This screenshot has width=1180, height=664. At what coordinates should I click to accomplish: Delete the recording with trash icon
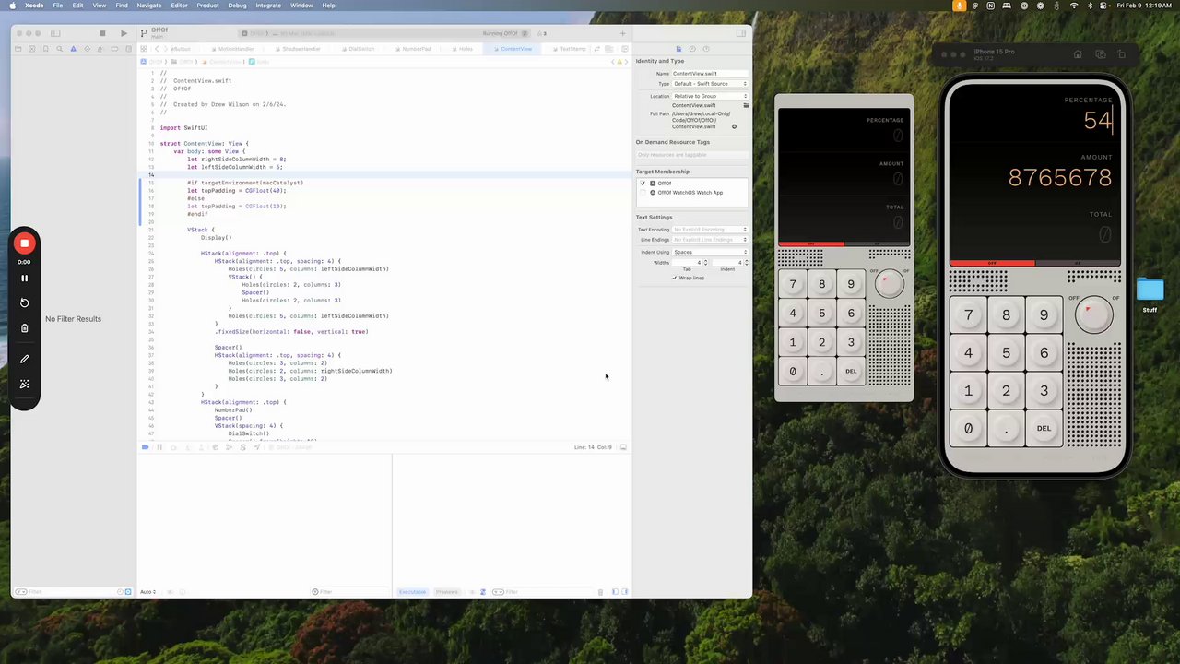[25, 327]
